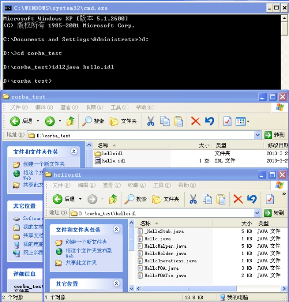Click Copy icon in corba_test toolbar

point(165,121)
